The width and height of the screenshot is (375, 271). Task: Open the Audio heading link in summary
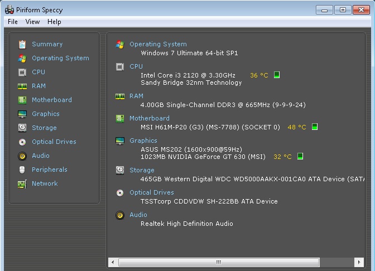[x=138, y=215]
